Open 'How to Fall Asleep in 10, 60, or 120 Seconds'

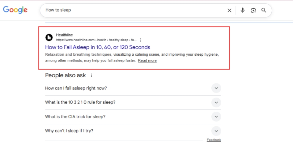tap(97, 47)
